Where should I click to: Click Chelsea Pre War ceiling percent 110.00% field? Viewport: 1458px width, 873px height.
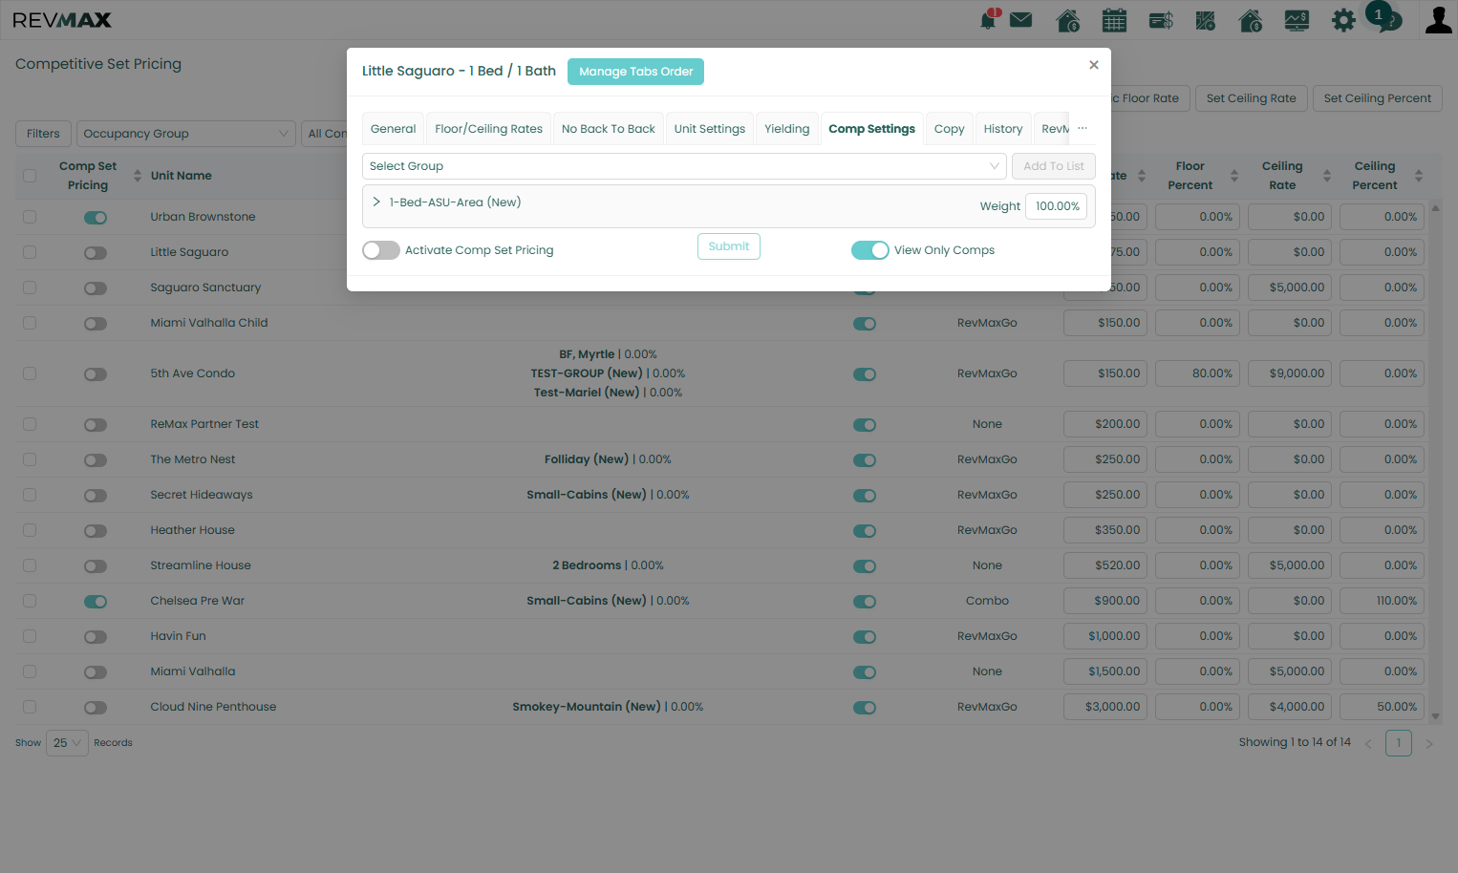[1382, 601]
